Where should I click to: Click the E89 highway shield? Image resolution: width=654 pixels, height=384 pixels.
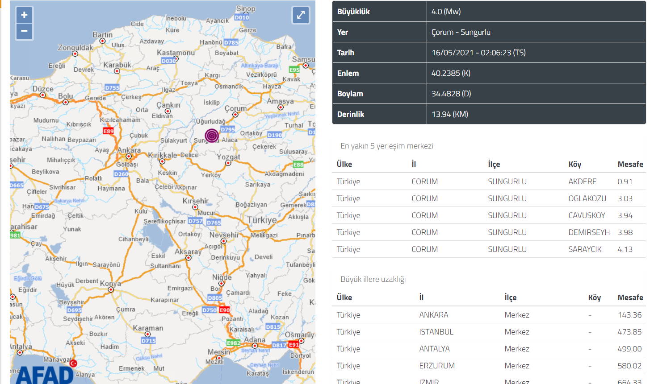[108, 131]
